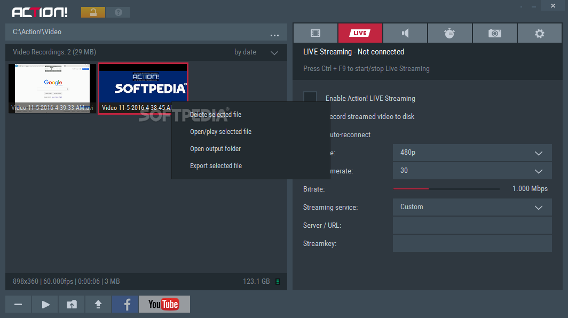Click the upload arrow button
The height and width of the screenshot is (318, 568).
(x=98, y=304)
